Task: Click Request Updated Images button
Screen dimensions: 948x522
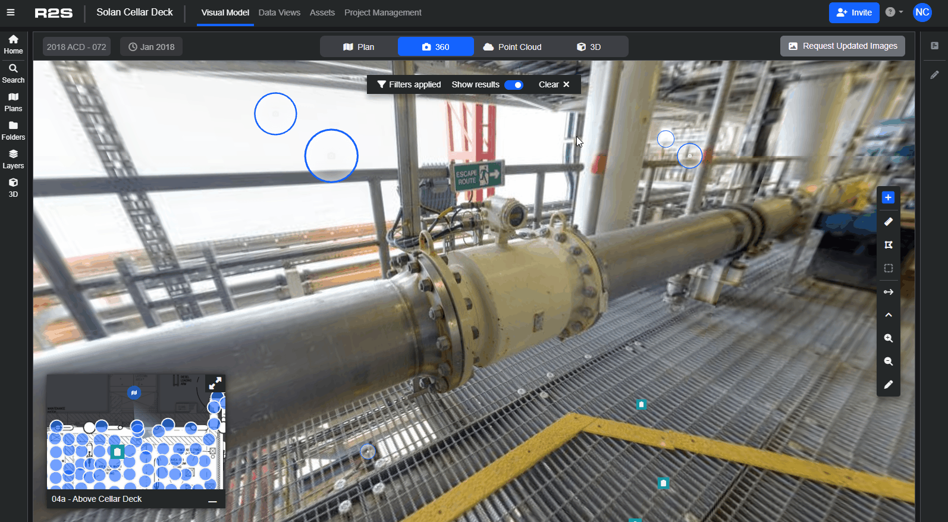Action: (x=843, y=46)
